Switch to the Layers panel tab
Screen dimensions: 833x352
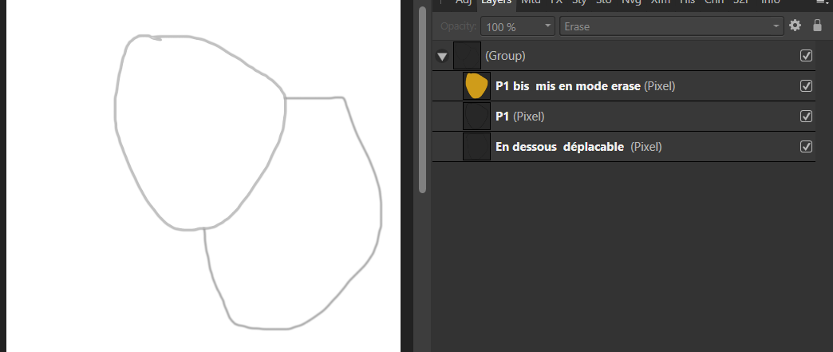pyautogui.click(x=496, y=2)
